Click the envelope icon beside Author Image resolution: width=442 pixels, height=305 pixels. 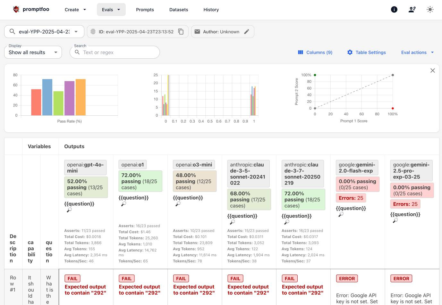(197, 32)
